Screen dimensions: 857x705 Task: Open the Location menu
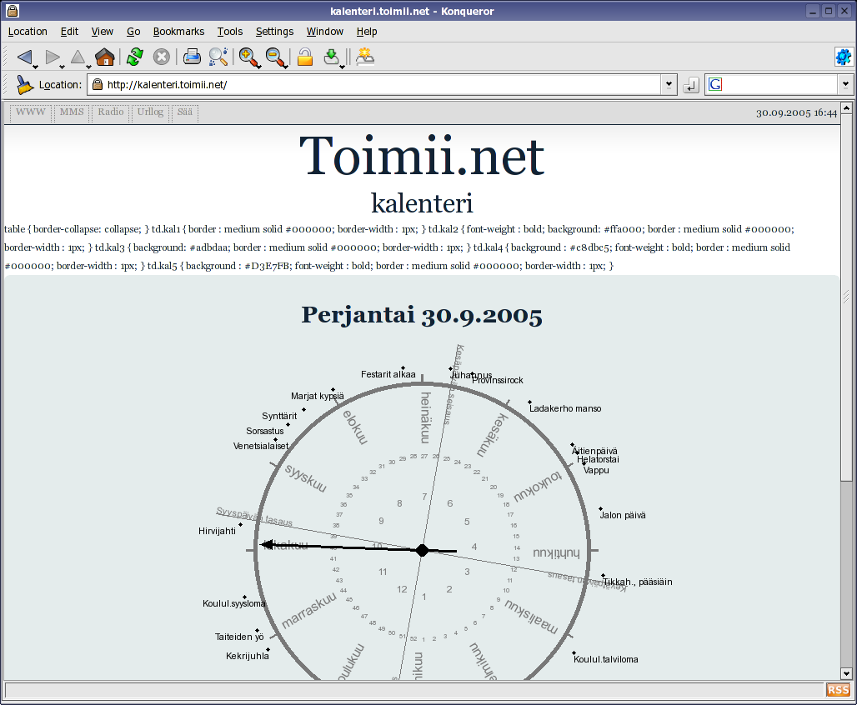pyautogui.click(x=28, y=32)
